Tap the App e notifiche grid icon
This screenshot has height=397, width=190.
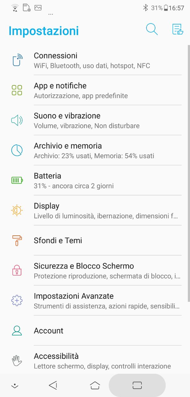click(17, 90)
